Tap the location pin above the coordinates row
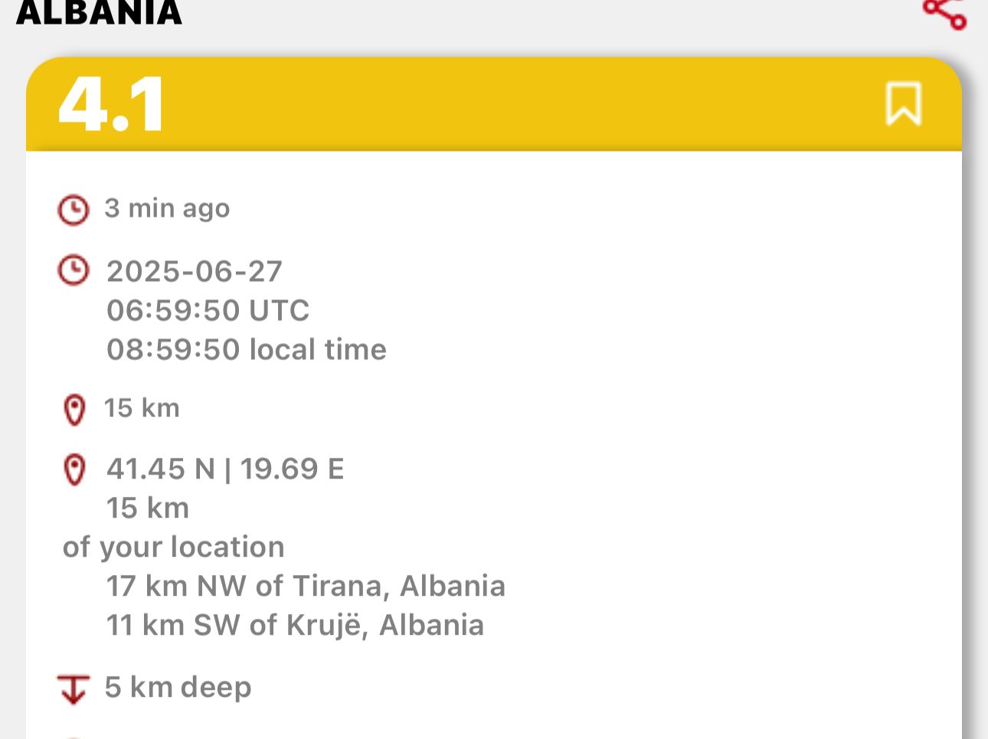The image size is (988, 739). (x=74, y=409)
